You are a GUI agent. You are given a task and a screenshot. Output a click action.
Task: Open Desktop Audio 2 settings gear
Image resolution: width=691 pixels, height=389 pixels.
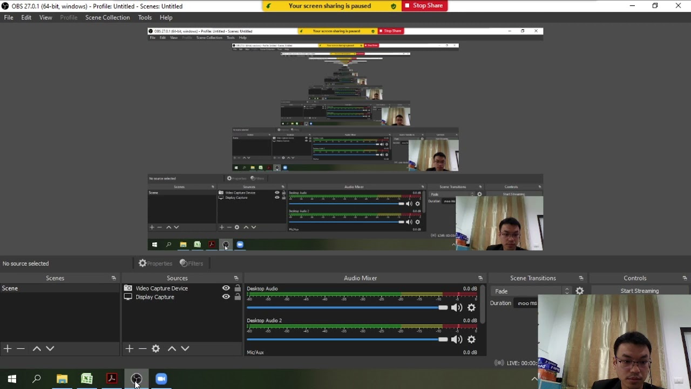(471, 339)
